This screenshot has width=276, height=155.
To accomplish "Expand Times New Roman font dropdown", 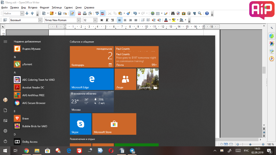I will click(x=79, y=20).
